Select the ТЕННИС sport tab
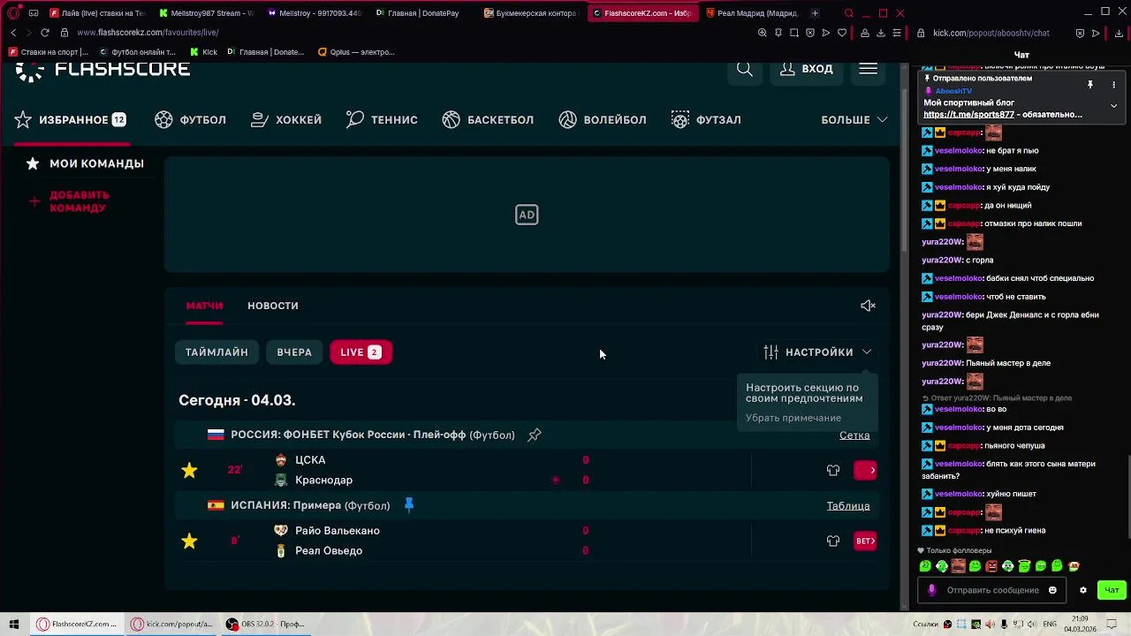Image resolution: width=1131 pixels, height=636 pixels. tap(382, 120)
